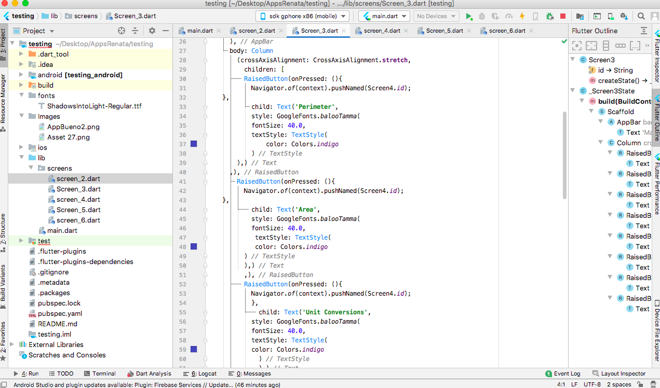This screenshot has height=388, width=660.
Task: Open the sdk gphone x86 device dropdown
Action: [302, 16]
